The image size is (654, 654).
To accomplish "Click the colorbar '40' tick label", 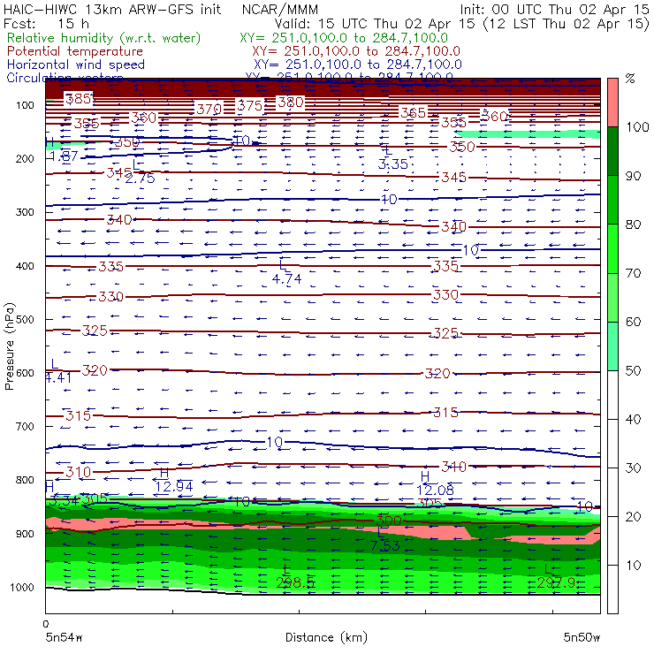I will [x=633, y=419].
